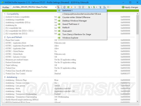Click the orange star create profile icon

point(72,7)
